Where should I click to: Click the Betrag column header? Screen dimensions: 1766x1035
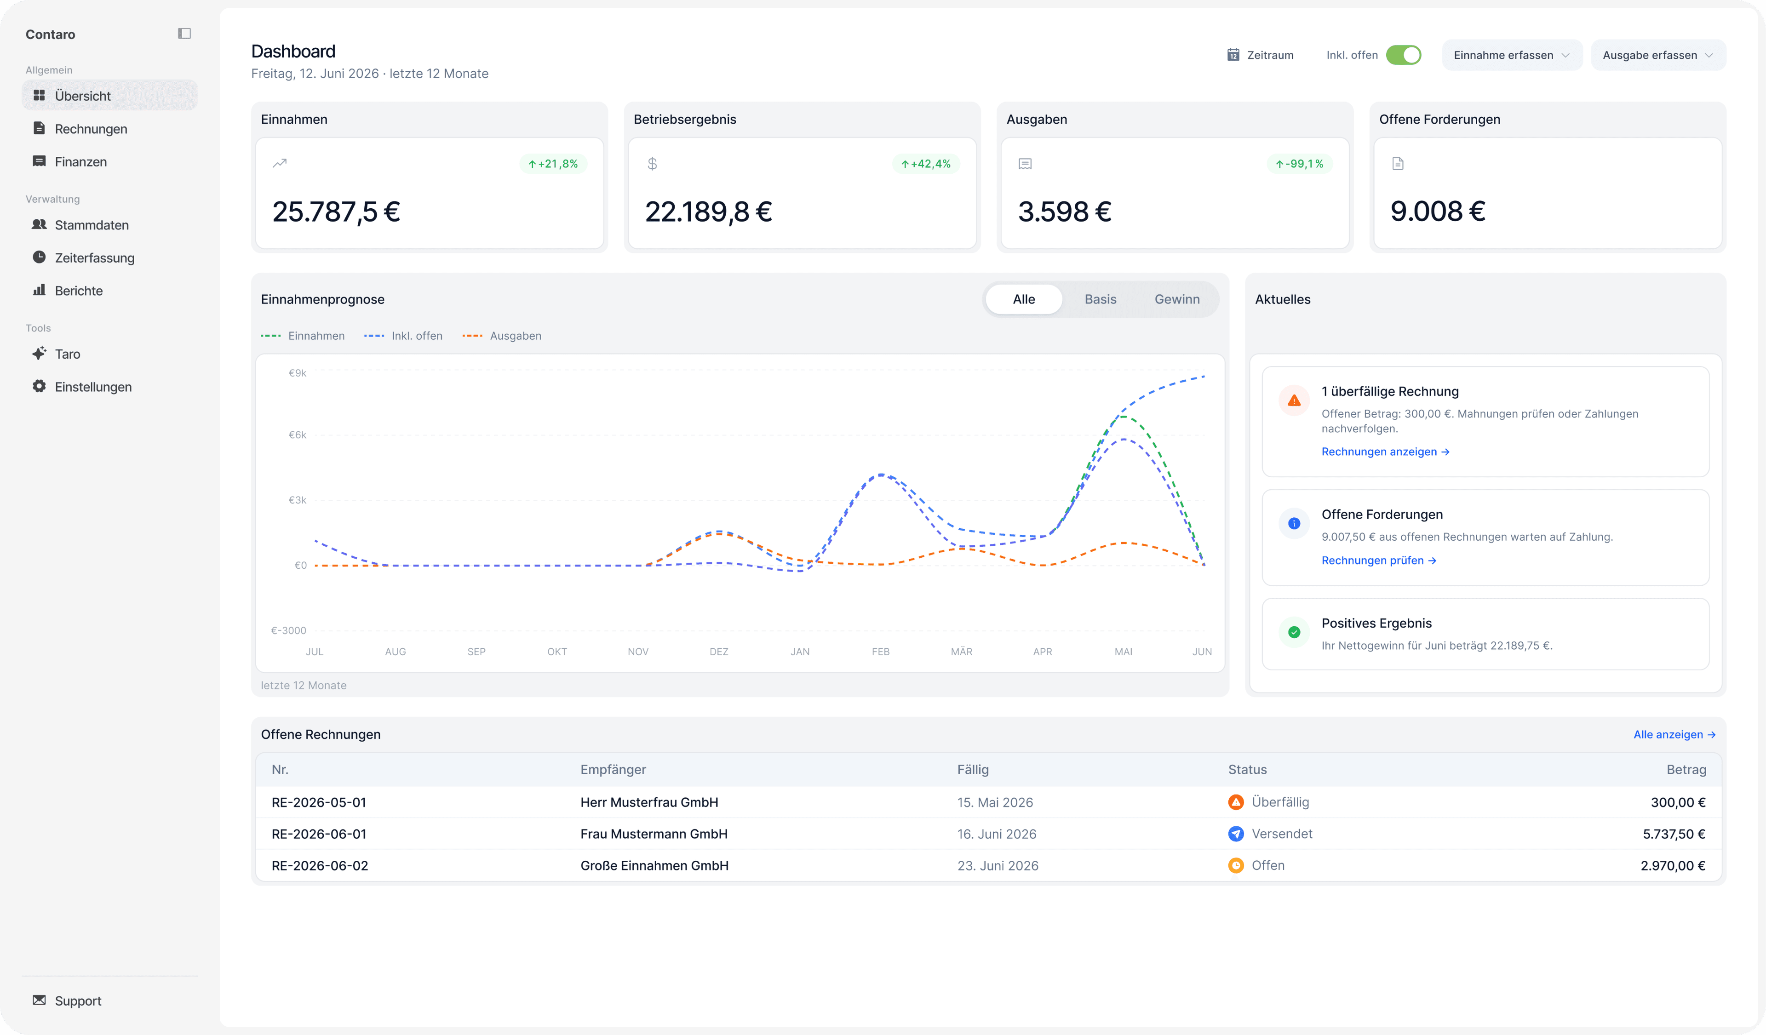1686,769
